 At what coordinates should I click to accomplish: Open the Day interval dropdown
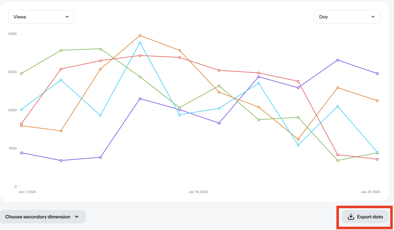pos(347,17)
